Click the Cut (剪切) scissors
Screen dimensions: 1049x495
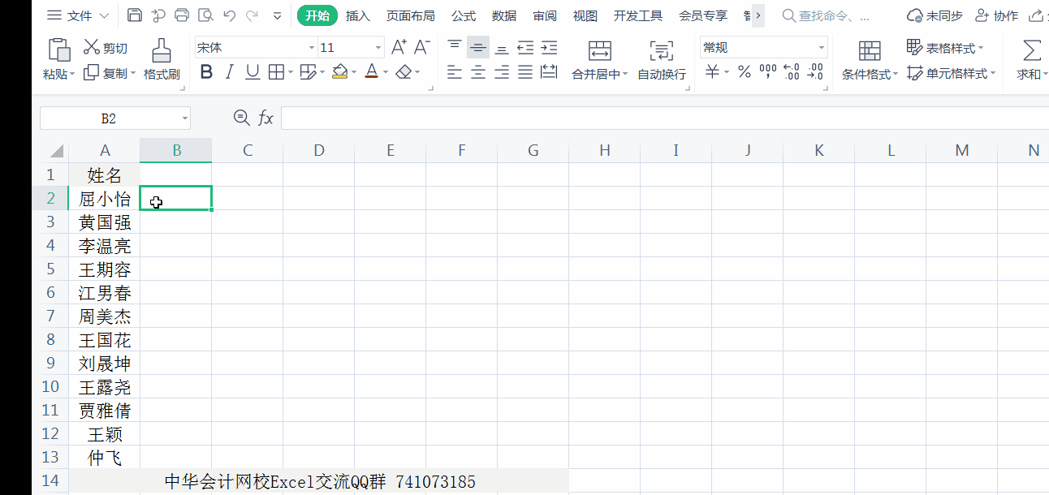pyautogui.click(x=91, y=48)
